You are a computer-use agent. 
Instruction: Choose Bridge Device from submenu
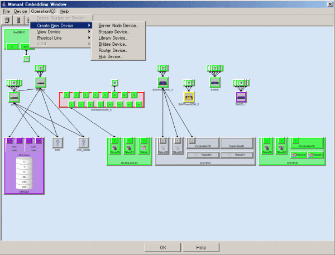(x=118, y=44)
